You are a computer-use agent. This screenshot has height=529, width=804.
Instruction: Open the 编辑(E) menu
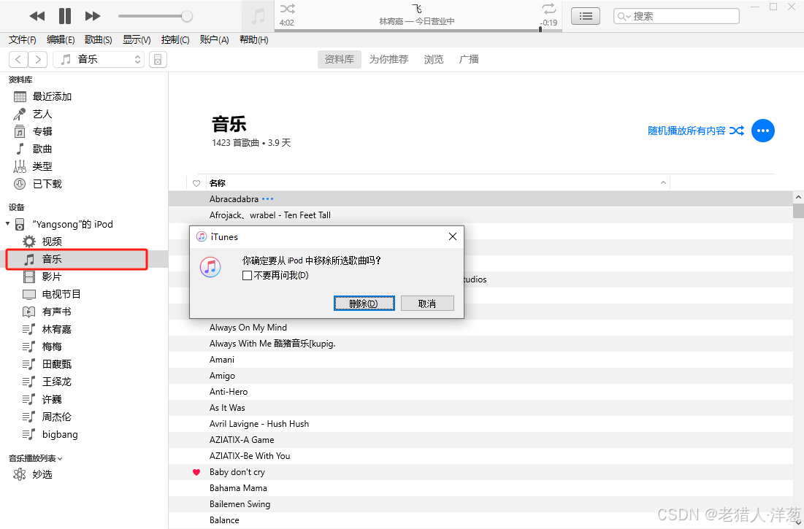click(61, 39)
